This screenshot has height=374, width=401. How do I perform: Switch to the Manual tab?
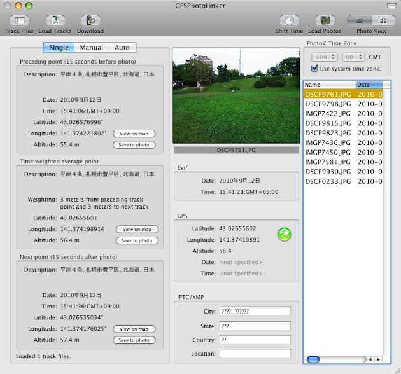click(x=92, y=48)
